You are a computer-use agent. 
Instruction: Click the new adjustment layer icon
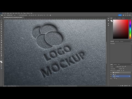pos(124,86)
